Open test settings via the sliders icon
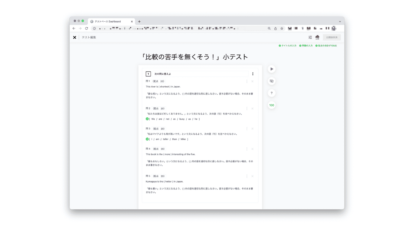Image resolution: width=414 pixels, height=233 pixels. (x=310, y=37)
